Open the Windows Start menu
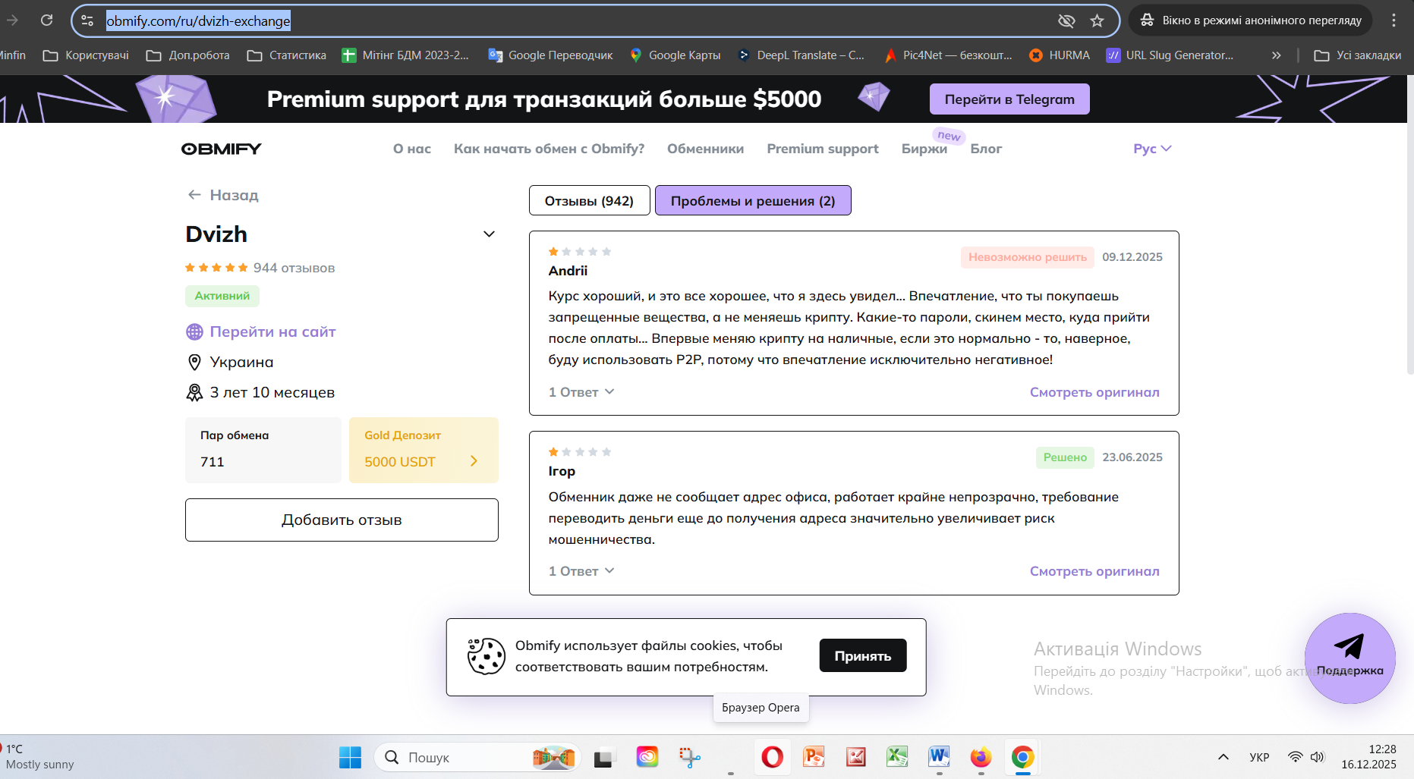The image size is (1414, 779). click(350, 757)
